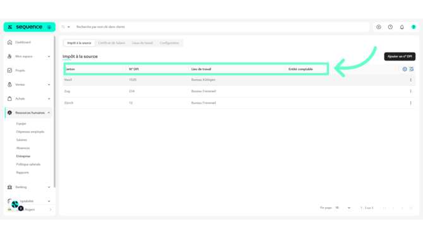423x238 pixels.
Task: Sort by the N° DPI column header
Action: [x=134, y=69]
